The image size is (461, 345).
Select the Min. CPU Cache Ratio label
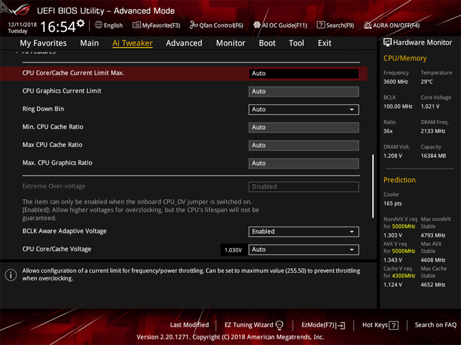(53, 126)
